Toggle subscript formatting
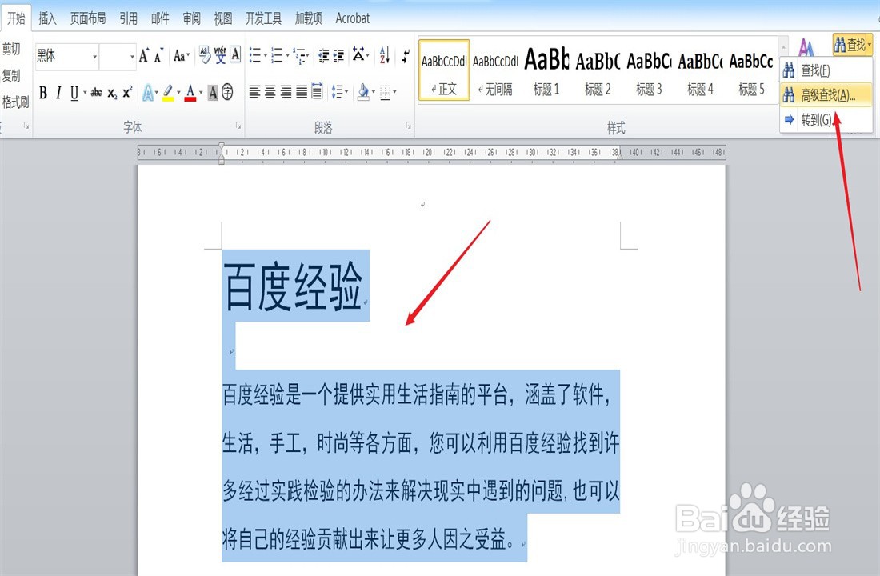The height and width of the screenshot is (576, 880). coord(112,93)
